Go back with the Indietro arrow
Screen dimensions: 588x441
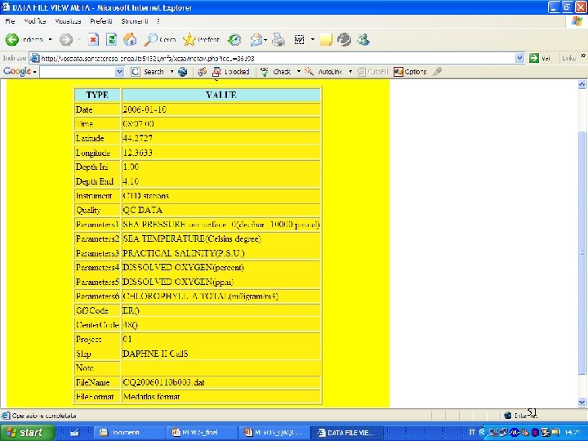(x=11, y=39)
